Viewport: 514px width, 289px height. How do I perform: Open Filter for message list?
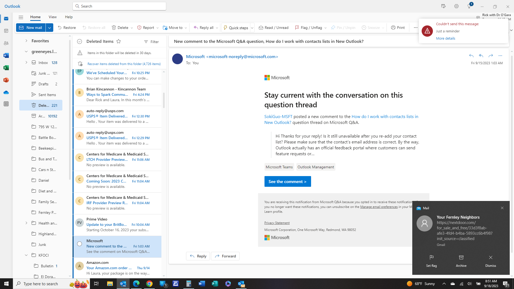tap(151, 42)
